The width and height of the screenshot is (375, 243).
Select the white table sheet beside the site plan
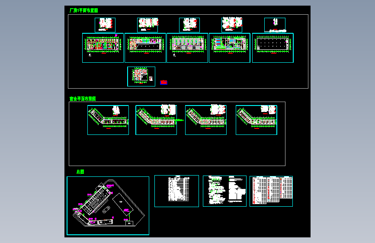point(177,191)
